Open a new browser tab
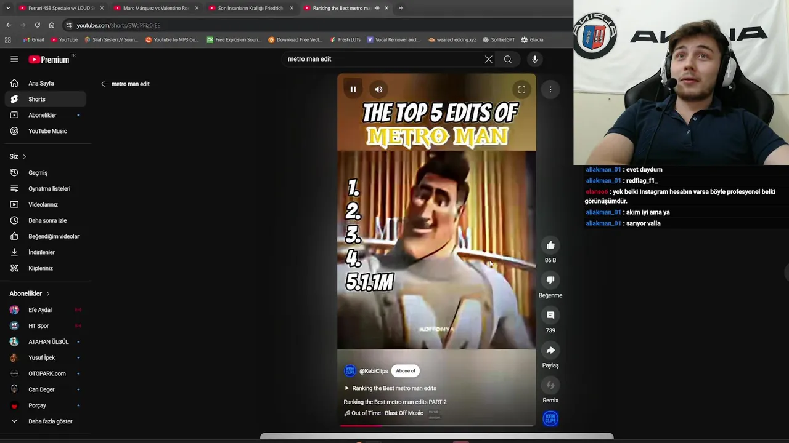The height and width of the screenshot is (443, 789). pyautogui.click(x=401, y=8)
